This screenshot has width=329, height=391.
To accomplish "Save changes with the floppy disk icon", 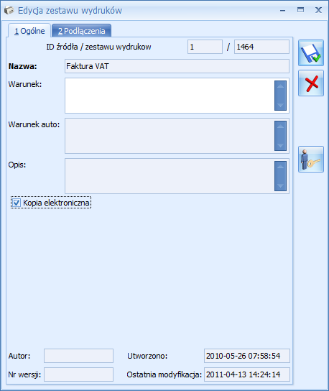I will point(311,53).
